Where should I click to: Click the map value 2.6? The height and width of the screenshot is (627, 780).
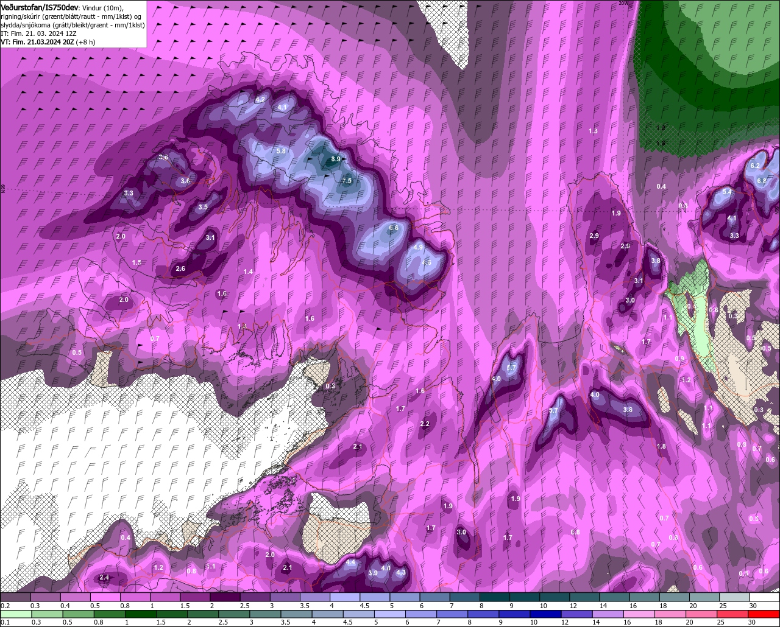coord(180,268)
